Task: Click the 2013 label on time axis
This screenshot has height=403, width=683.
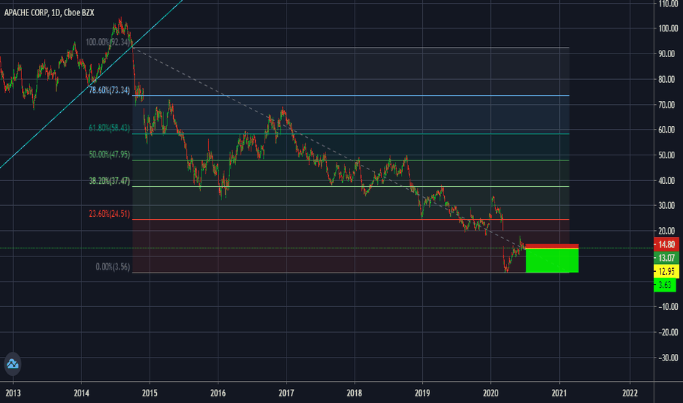Action: click(x=13, y=393)
